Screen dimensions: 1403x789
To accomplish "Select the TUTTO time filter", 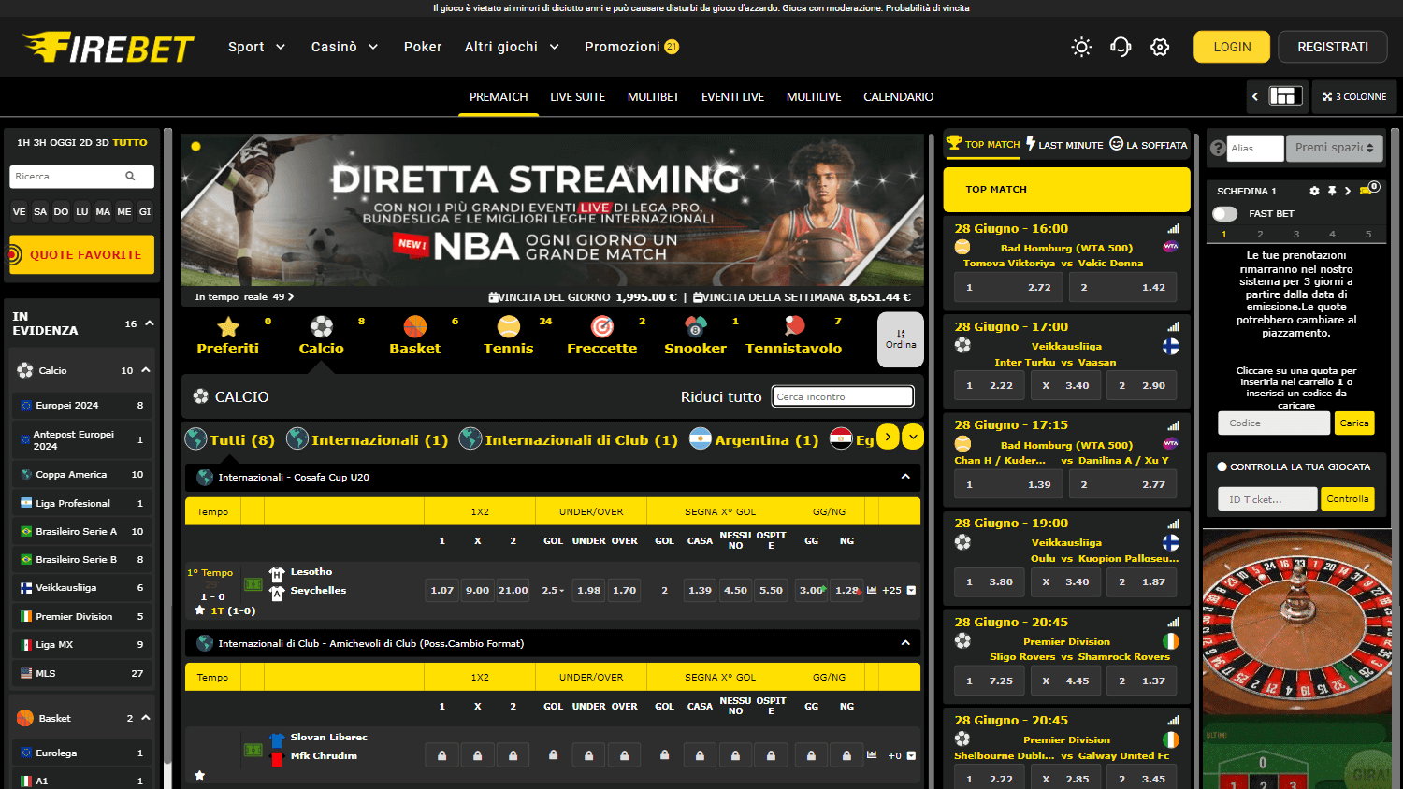I will pos(130,143).
